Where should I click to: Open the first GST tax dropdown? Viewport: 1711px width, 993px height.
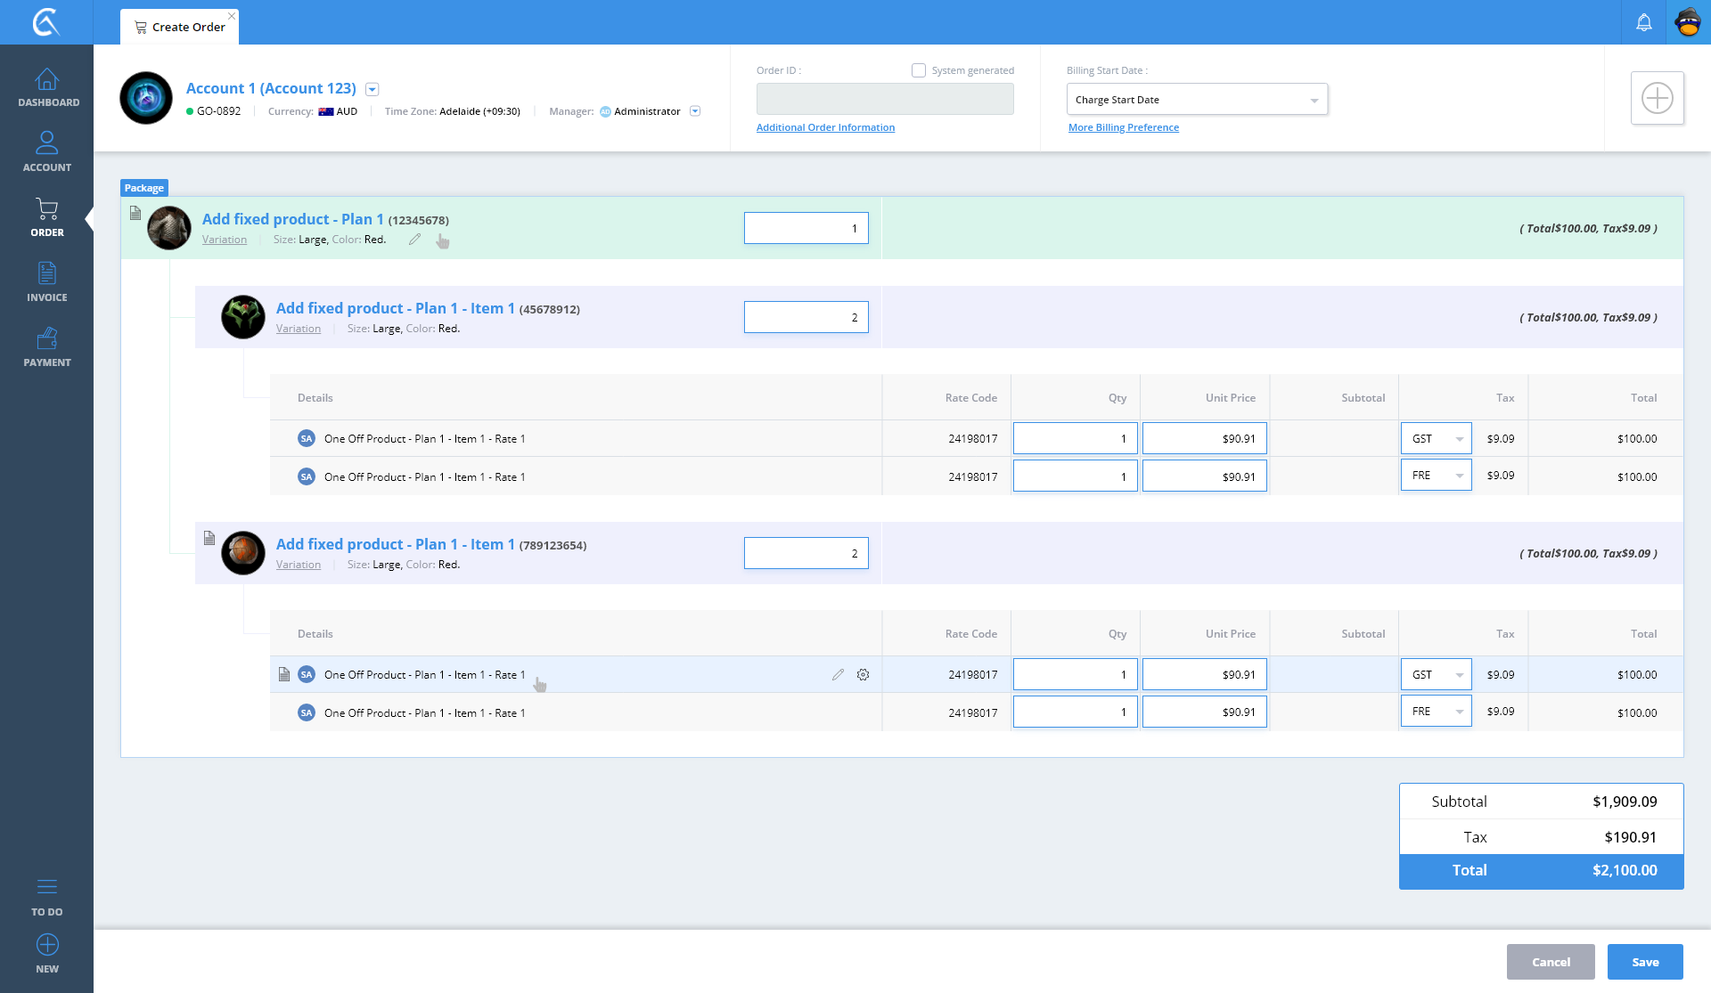tap(1436, 439)
